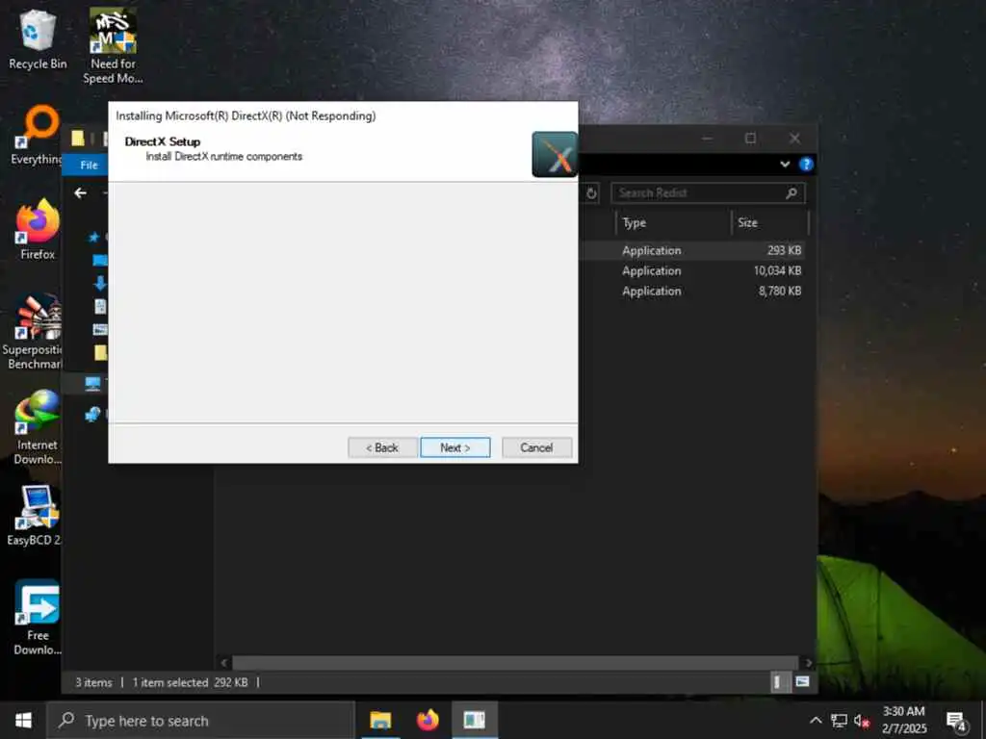Open the Recycle Bin desktop icon

pos(38,38)
